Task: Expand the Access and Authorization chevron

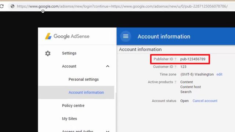Action: click(108, 131)
